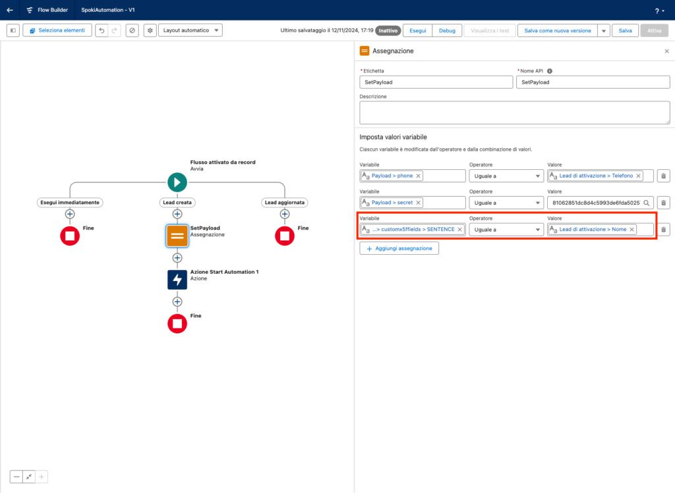The width and height of the screenshot is (675, 493).
Task: Click the Esegui run button
Action: (417, 30)
